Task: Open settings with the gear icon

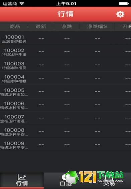Action: tap(120, 14)
